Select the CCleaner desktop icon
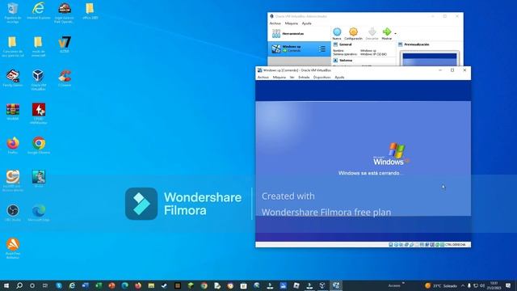Image resolution: width=517 pixels, height=291 pixels. [65, 78]
